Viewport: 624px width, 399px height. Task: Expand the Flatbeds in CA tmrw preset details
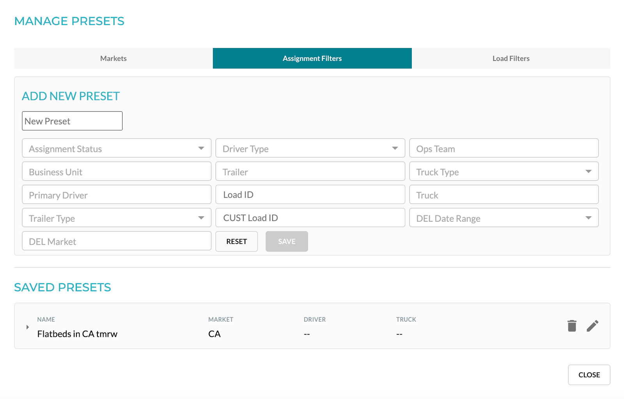tap(27, 327)
